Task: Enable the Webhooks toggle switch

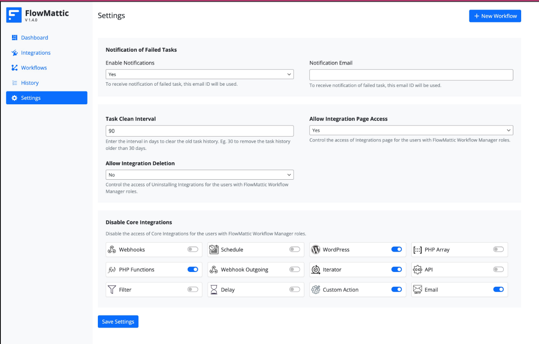Action: 193,249
